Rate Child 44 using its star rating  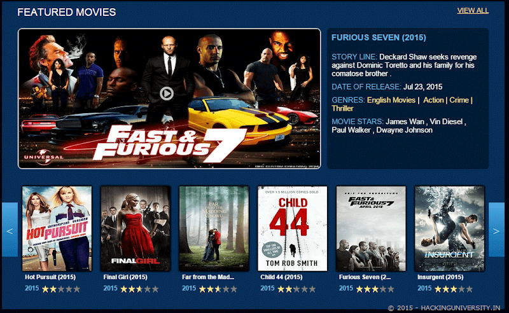tap(296, 289)
